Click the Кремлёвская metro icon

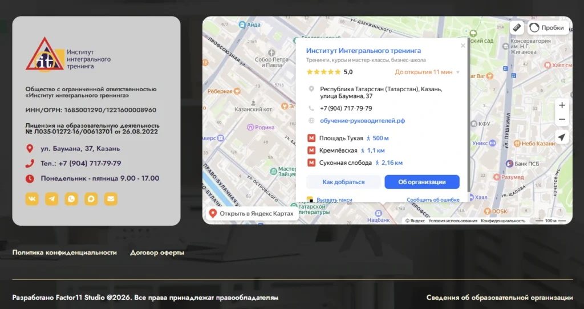coord(311,151)
